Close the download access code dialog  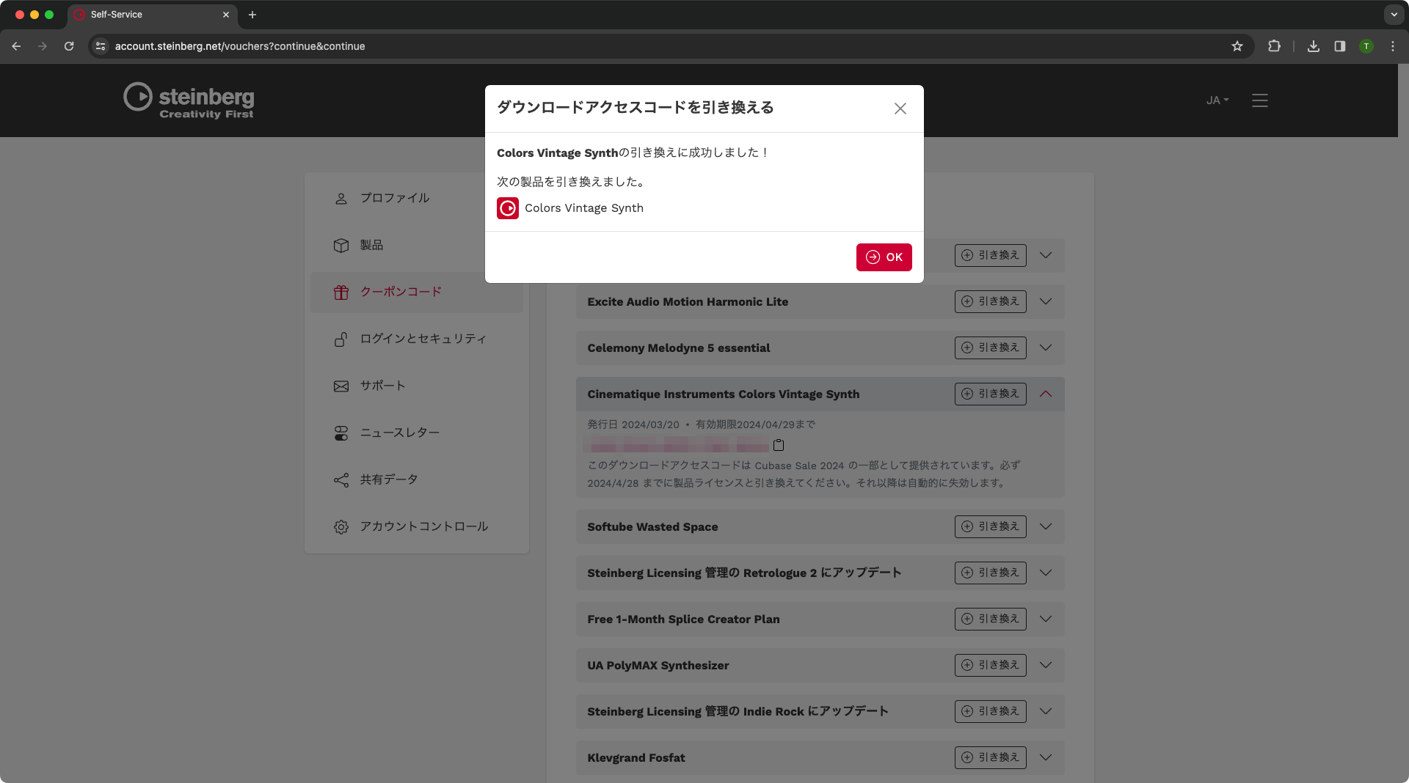900,109
